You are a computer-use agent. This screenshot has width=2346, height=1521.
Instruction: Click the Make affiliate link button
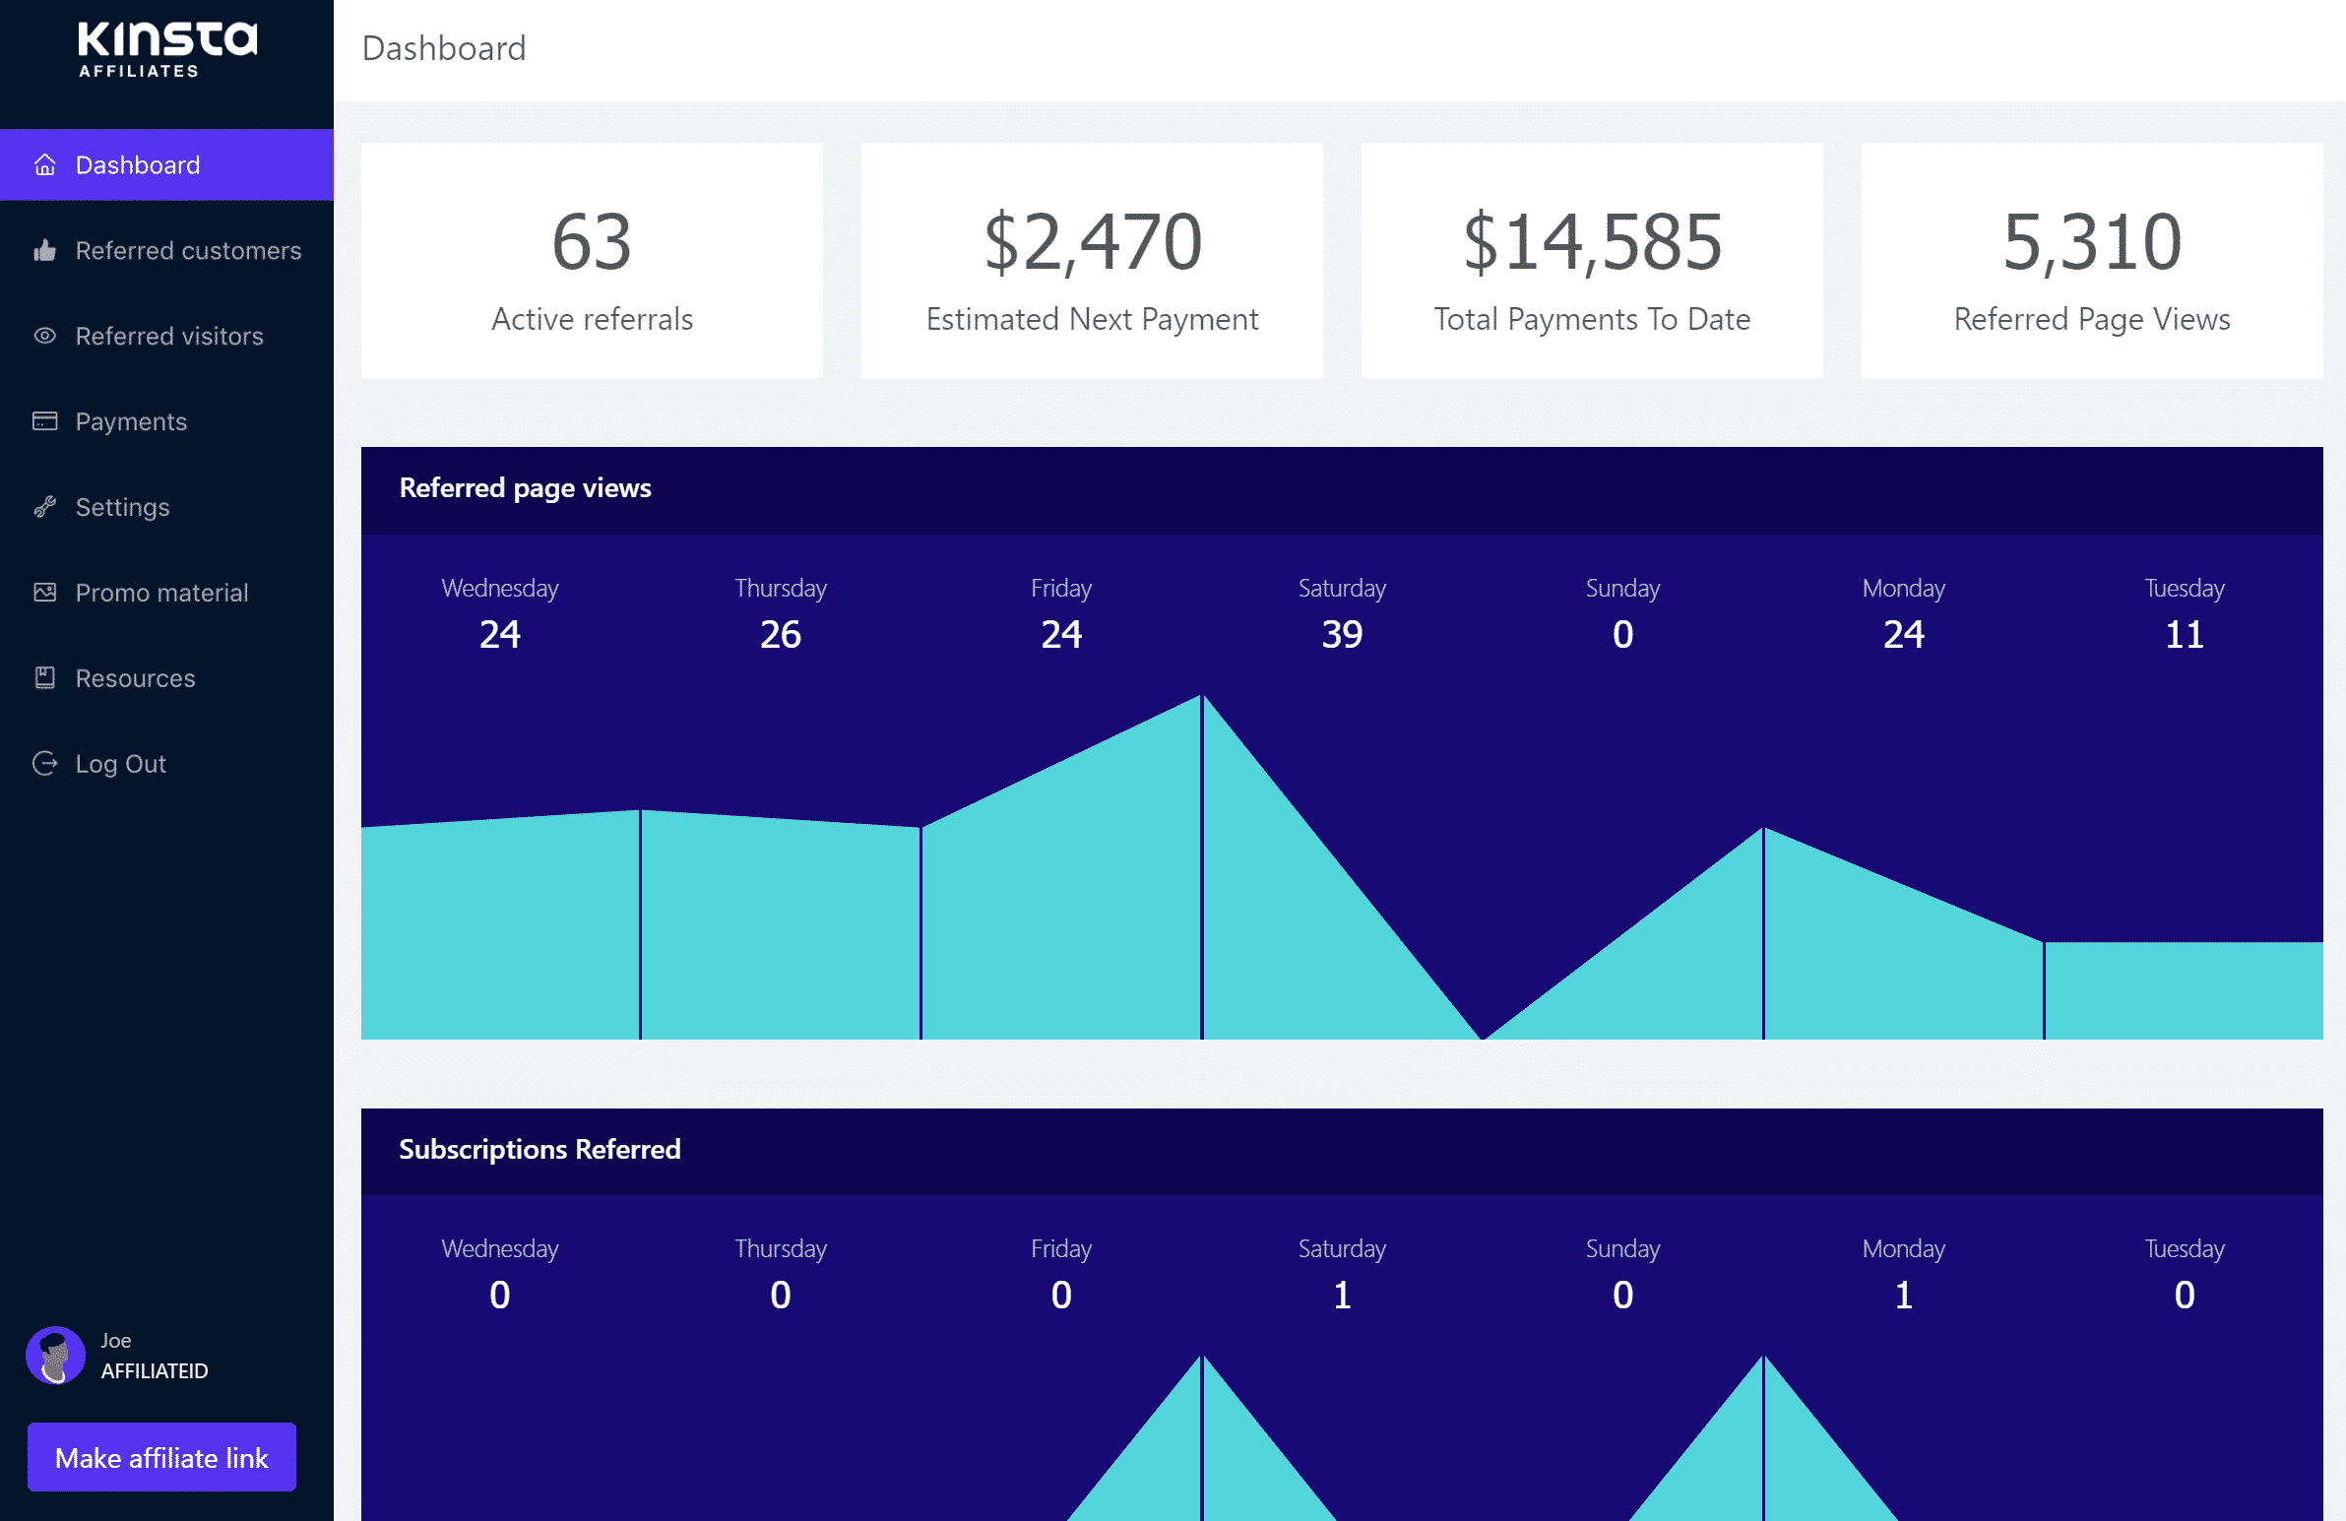160,1456
